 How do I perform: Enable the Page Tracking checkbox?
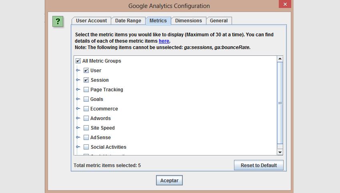pos(86,89)
